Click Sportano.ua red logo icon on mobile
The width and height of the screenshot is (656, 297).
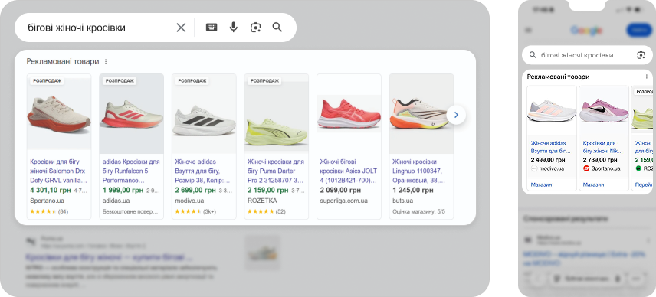coord(586,168)
